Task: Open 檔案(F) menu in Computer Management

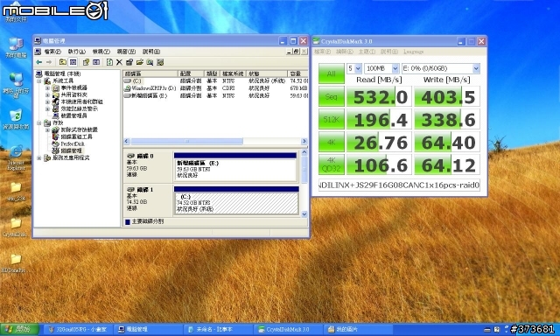Action: 52,52
